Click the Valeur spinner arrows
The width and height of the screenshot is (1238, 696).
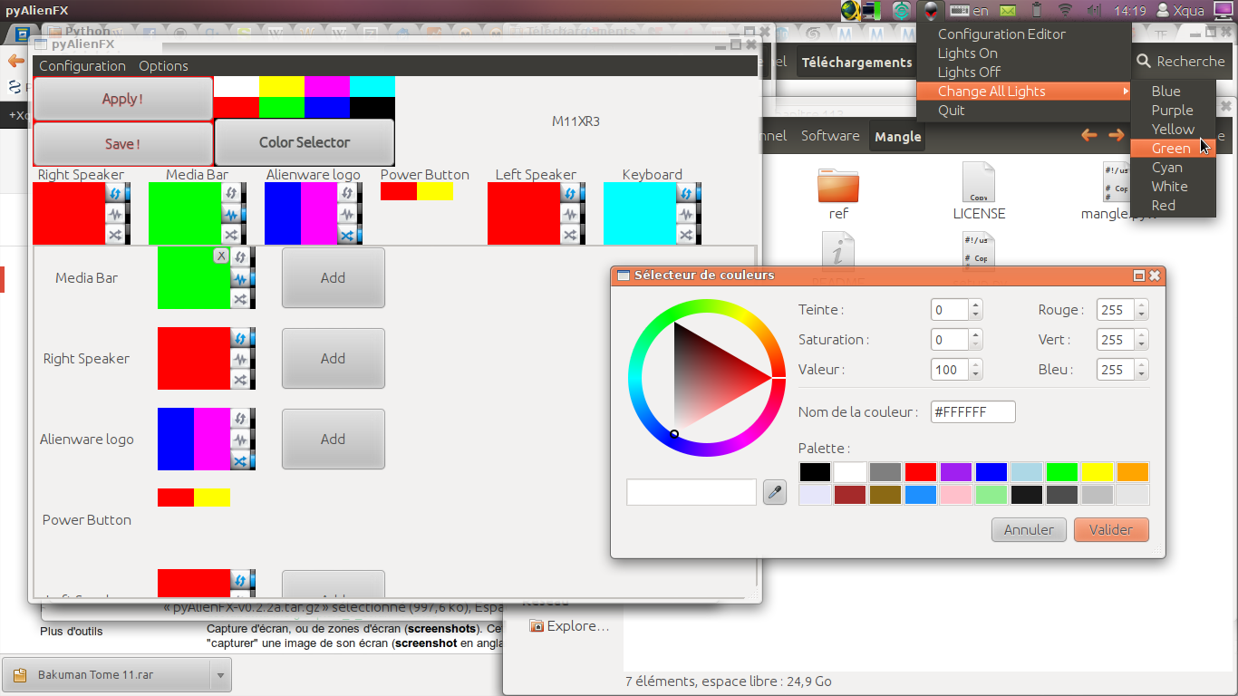(975, 370)
